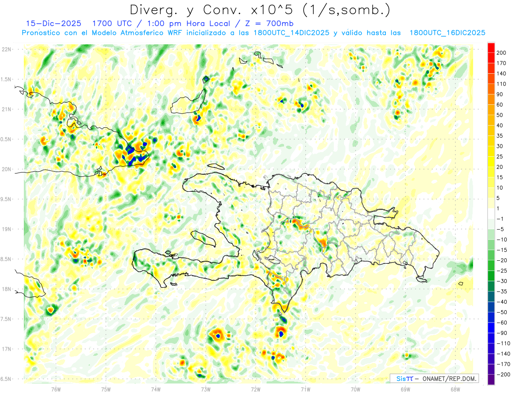Click the color scale value '-200'
This screenshot has height=395, width=511.
503,375
